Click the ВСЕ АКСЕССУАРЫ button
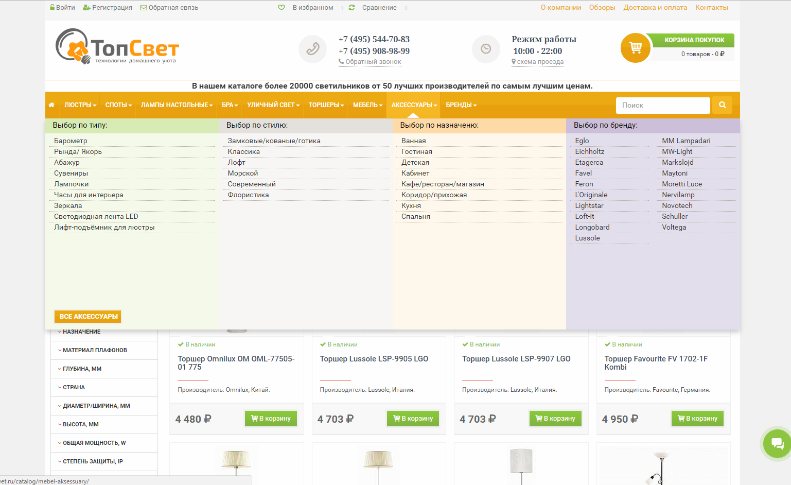Screen dimensions: 791x485 (x=88, y=317)
